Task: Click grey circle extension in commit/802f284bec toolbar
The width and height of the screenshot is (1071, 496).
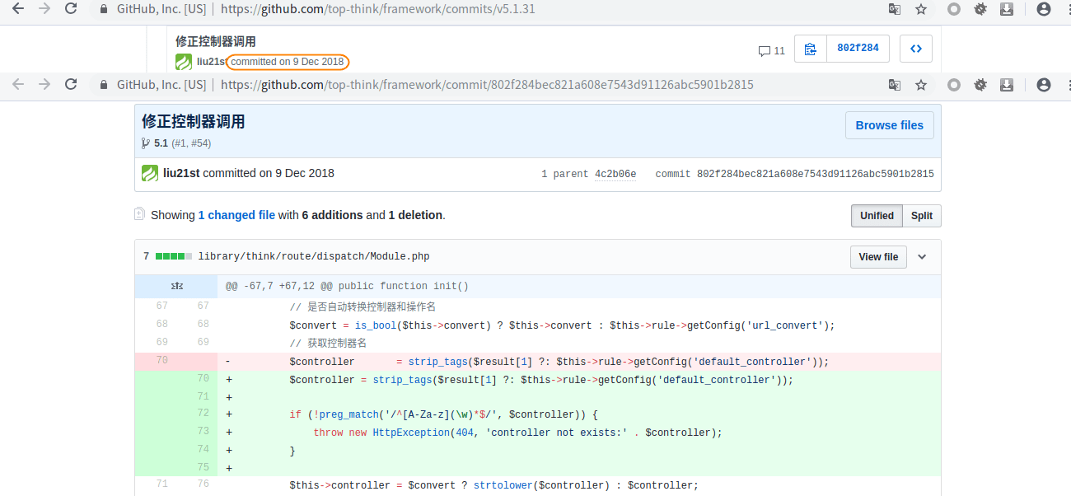Action: pos(954,85)
